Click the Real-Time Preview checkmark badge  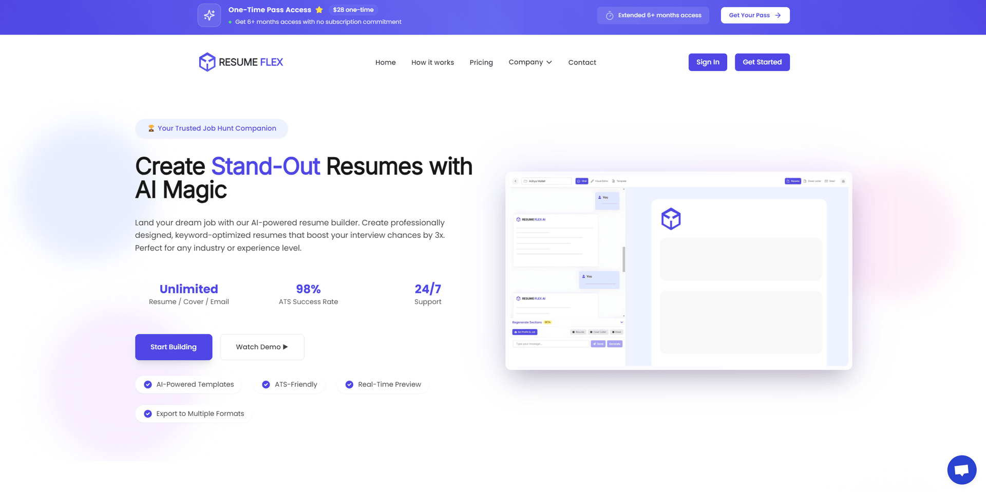pyautogui.click(x=349, y=385)
